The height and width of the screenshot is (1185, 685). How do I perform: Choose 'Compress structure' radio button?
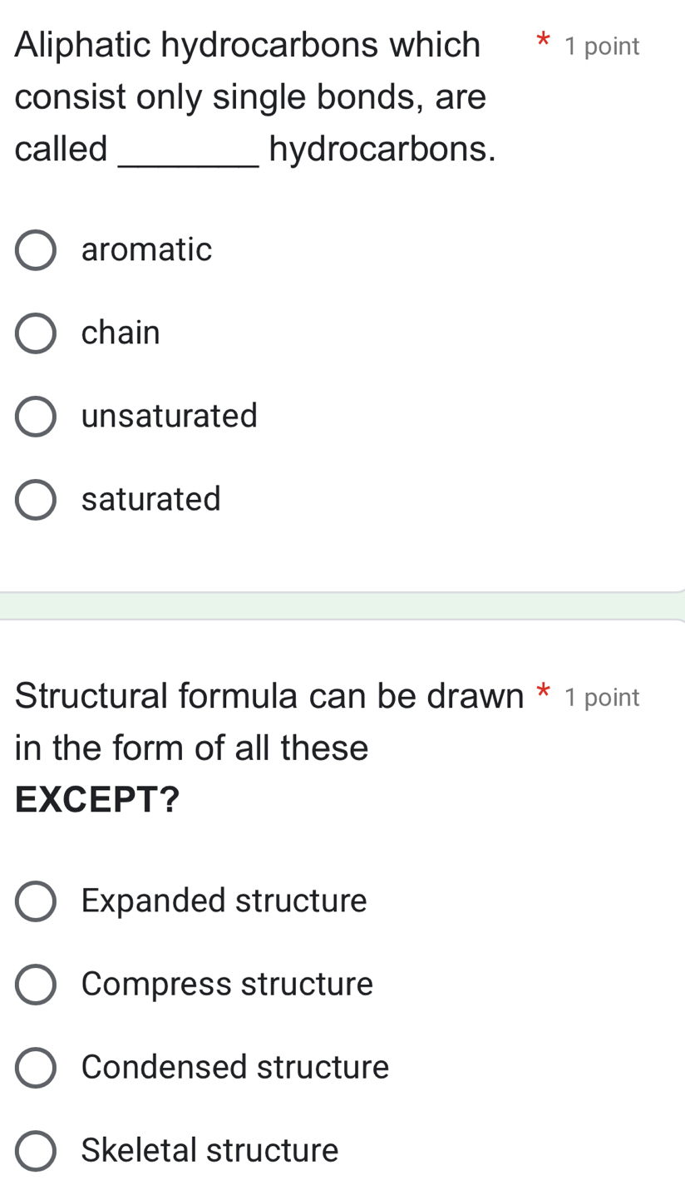(x=36, y=985)
